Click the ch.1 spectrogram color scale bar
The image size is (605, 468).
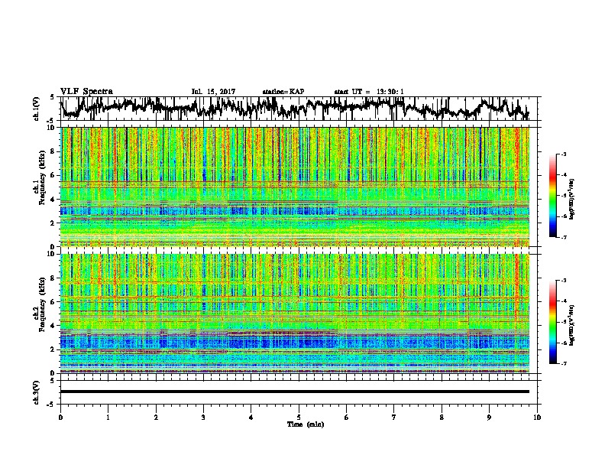[x=552, y=196]
